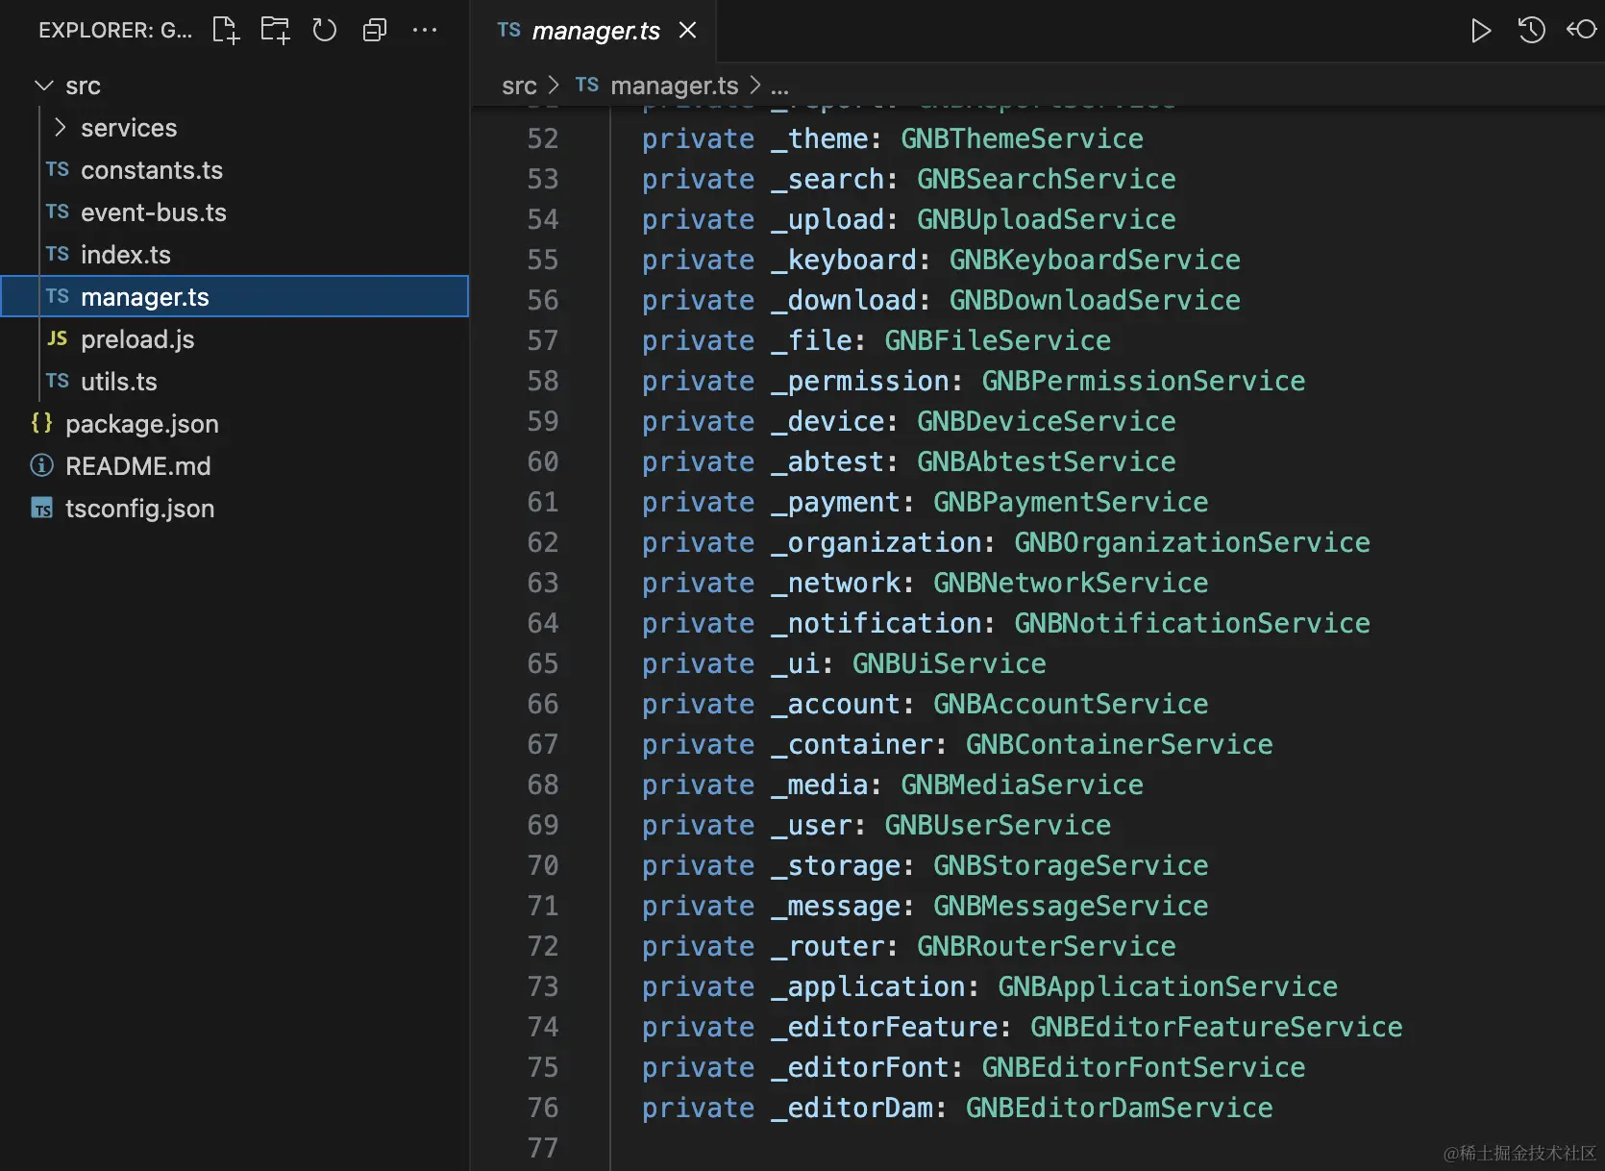Click GNBEditorDamService type name

click(x=1119, y=1108)
